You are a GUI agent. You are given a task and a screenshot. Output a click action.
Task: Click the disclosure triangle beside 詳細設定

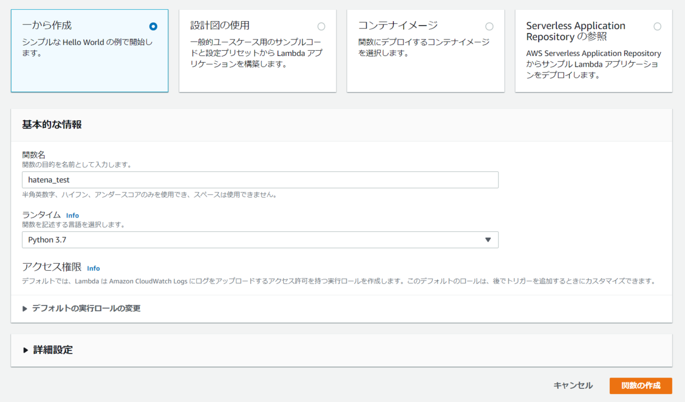click(25, 349)
